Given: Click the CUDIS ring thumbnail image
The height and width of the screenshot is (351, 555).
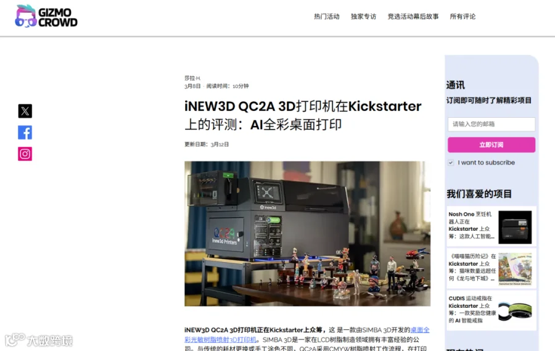Looking at the screenshot, I should click(515, 312).
